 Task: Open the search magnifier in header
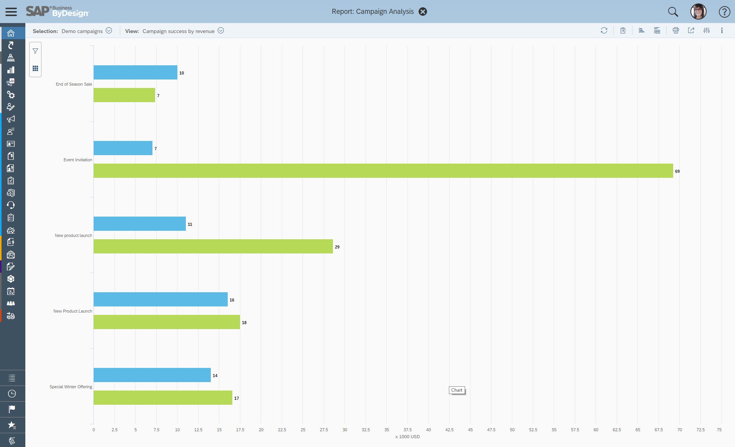pos(673,12)
